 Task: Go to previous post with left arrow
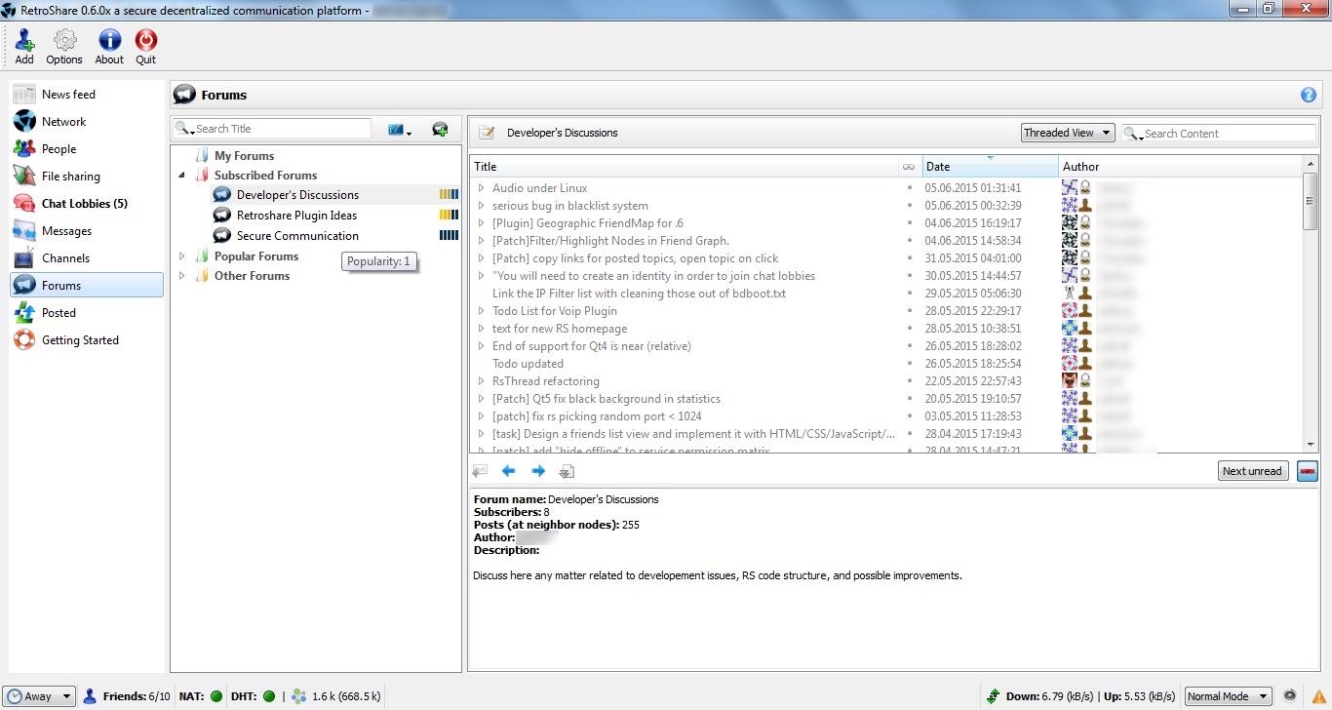point(508,471)
